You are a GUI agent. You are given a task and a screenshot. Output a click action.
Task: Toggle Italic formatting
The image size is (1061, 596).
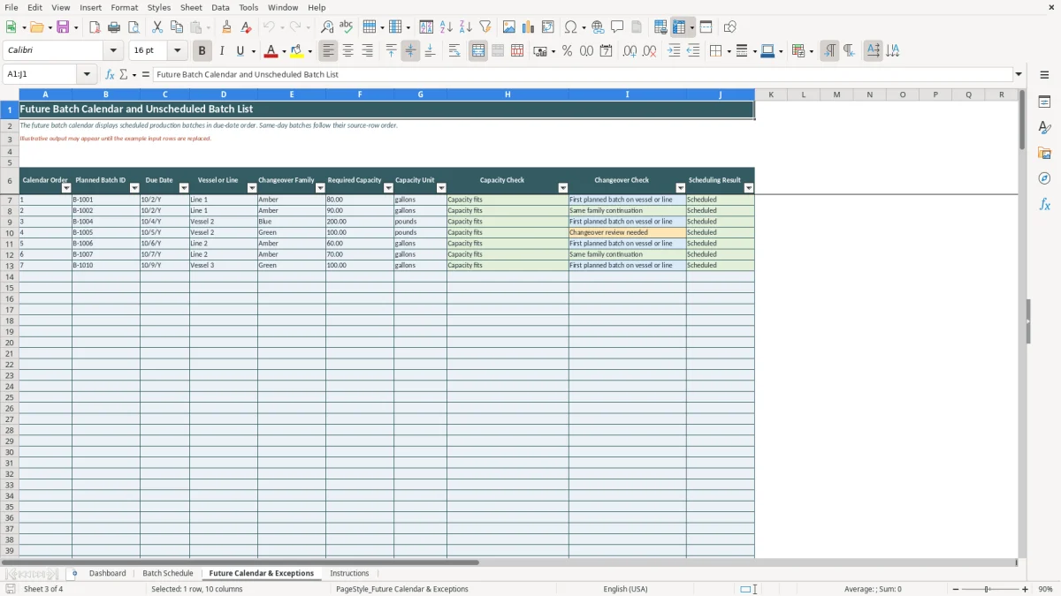click(222, 51)
